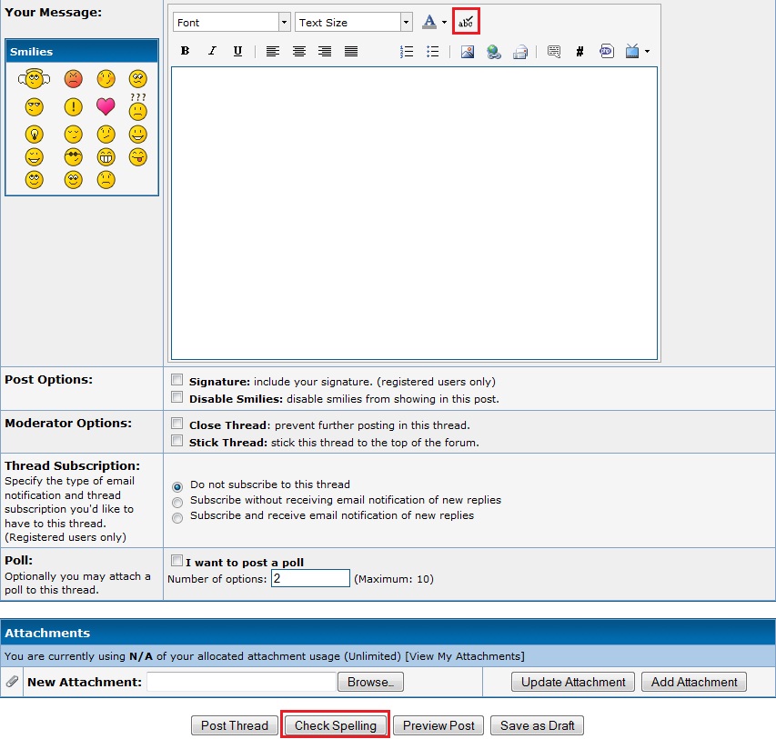Click the spell check abc icon
The image size is (776, 739).
[x=466, y=22]
